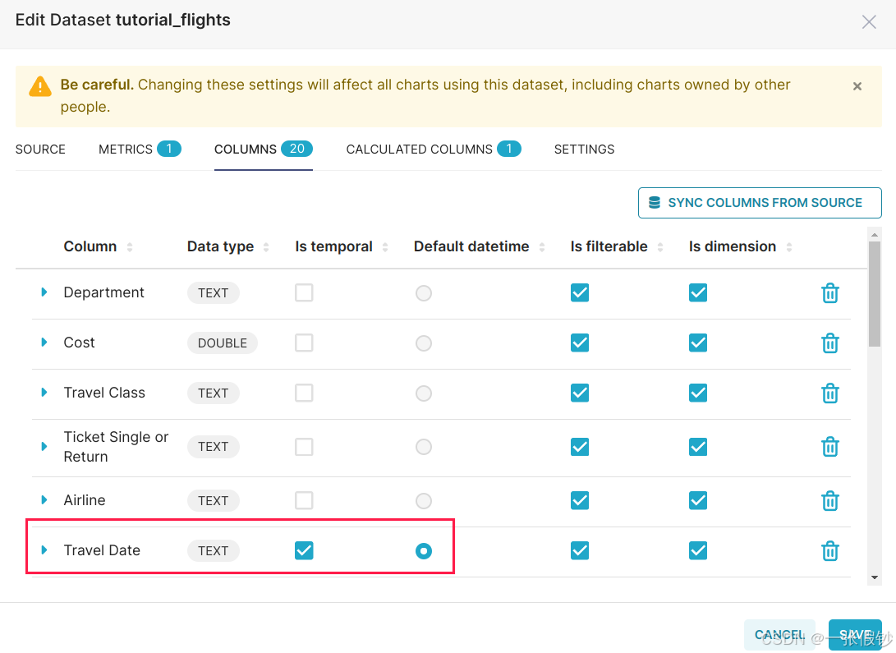Uncheck Is filterable for Cost

[580, 343]
